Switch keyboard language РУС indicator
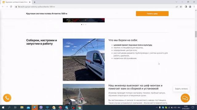The width and height of the screenshot is (197, 110). (x=179, y=108)
